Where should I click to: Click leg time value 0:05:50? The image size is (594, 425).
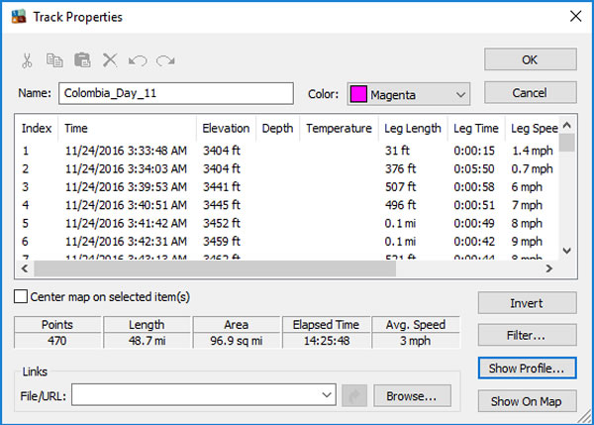(474, 168)
